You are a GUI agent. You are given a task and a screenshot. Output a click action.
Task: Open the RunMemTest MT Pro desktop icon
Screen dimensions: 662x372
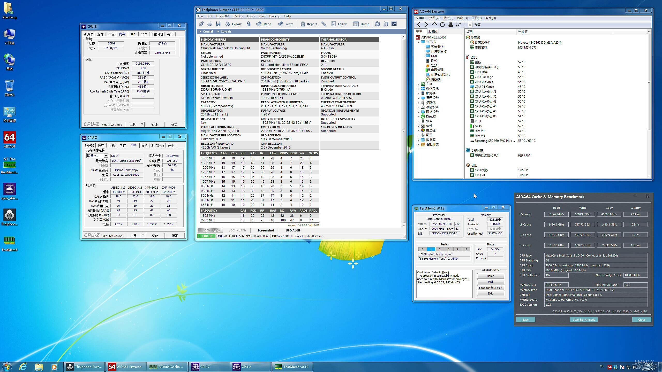(x=10, y=165)
